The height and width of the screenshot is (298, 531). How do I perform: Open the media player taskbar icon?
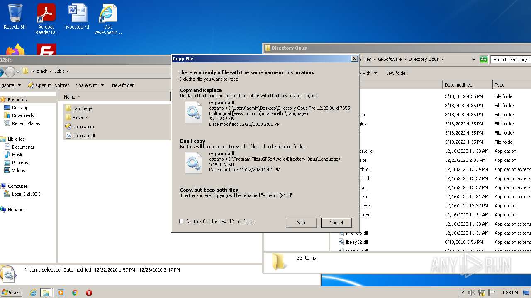(61, 293)
